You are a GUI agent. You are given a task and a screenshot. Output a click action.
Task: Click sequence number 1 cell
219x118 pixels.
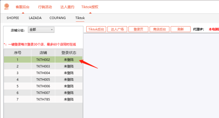[17, 60]
